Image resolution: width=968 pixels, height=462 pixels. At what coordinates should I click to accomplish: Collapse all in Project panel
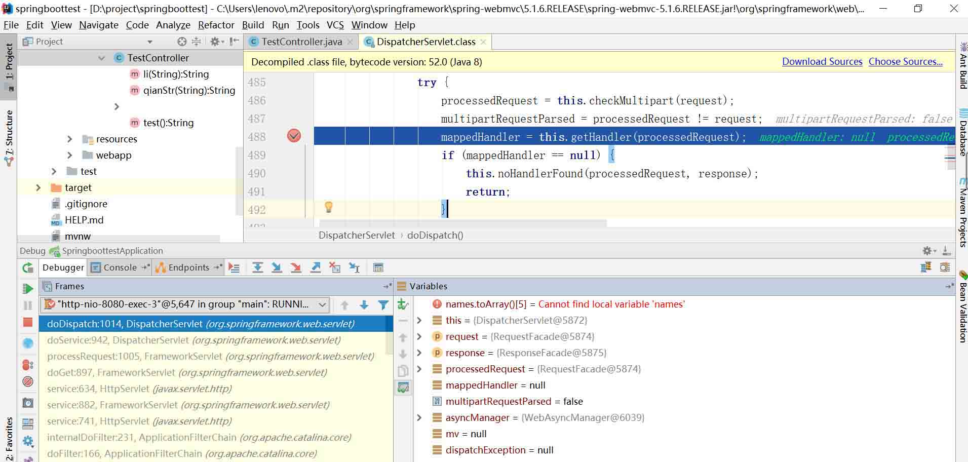197,42
